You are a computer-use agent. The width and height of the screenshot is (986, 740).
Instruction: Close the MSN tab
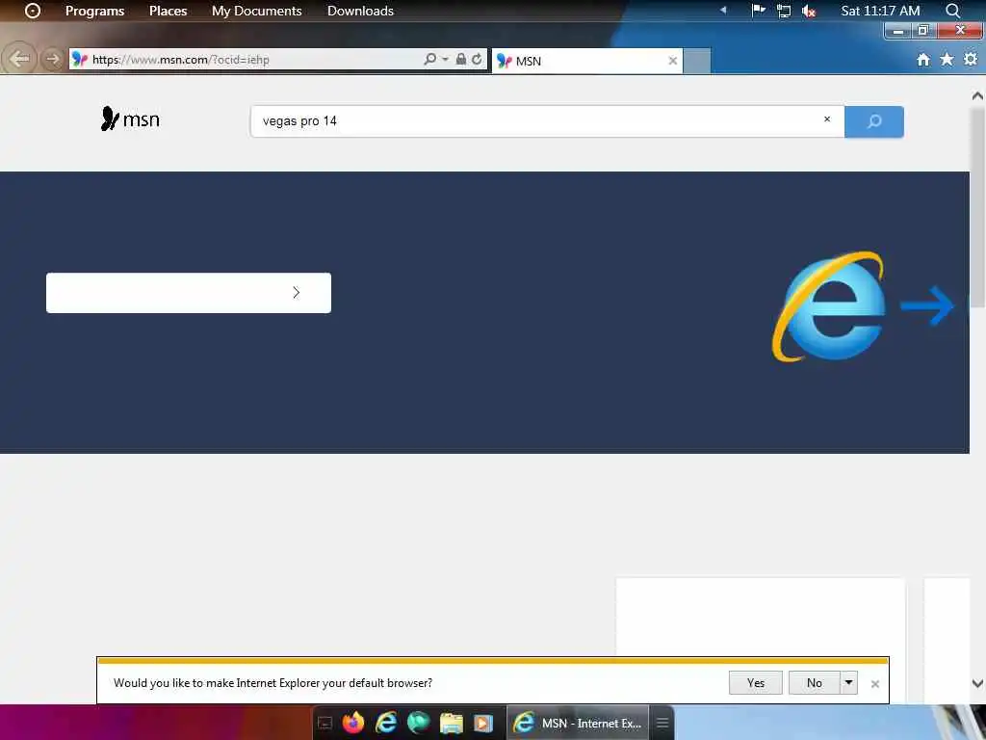(x=672, y=61)
